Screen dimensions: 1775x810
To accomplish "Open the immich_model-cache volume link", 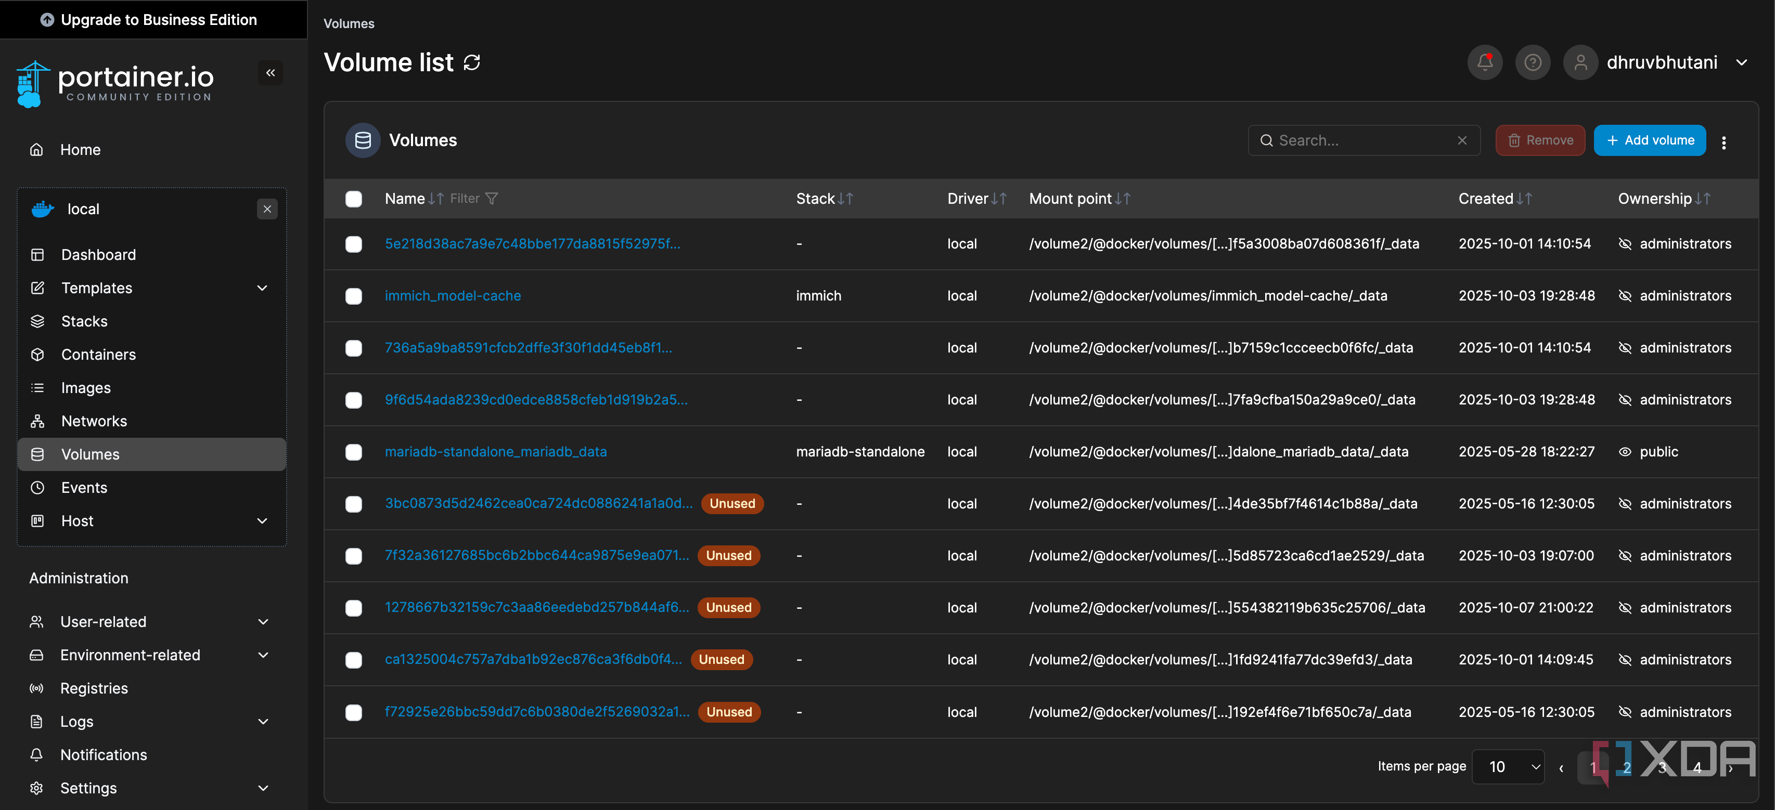I will 453,295.
